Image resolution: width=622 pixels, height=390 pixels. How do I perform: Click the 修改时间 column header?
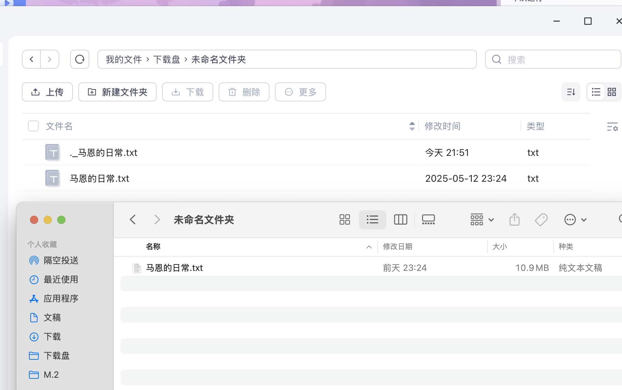[442, 126]
